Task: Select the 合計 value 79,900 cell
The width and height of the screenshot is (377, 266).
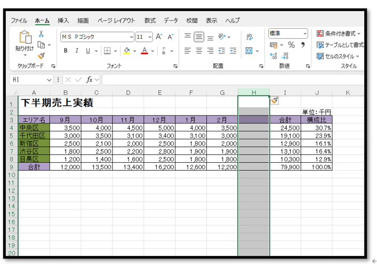Action: (x=285, y=167)
